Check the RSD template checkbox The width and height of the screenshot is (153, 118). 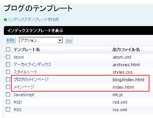[x=8, y=102]
